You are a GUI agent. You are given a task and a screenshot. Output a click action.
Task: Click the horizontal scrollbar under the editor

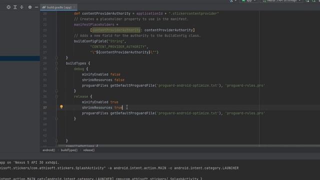[189, 146]
